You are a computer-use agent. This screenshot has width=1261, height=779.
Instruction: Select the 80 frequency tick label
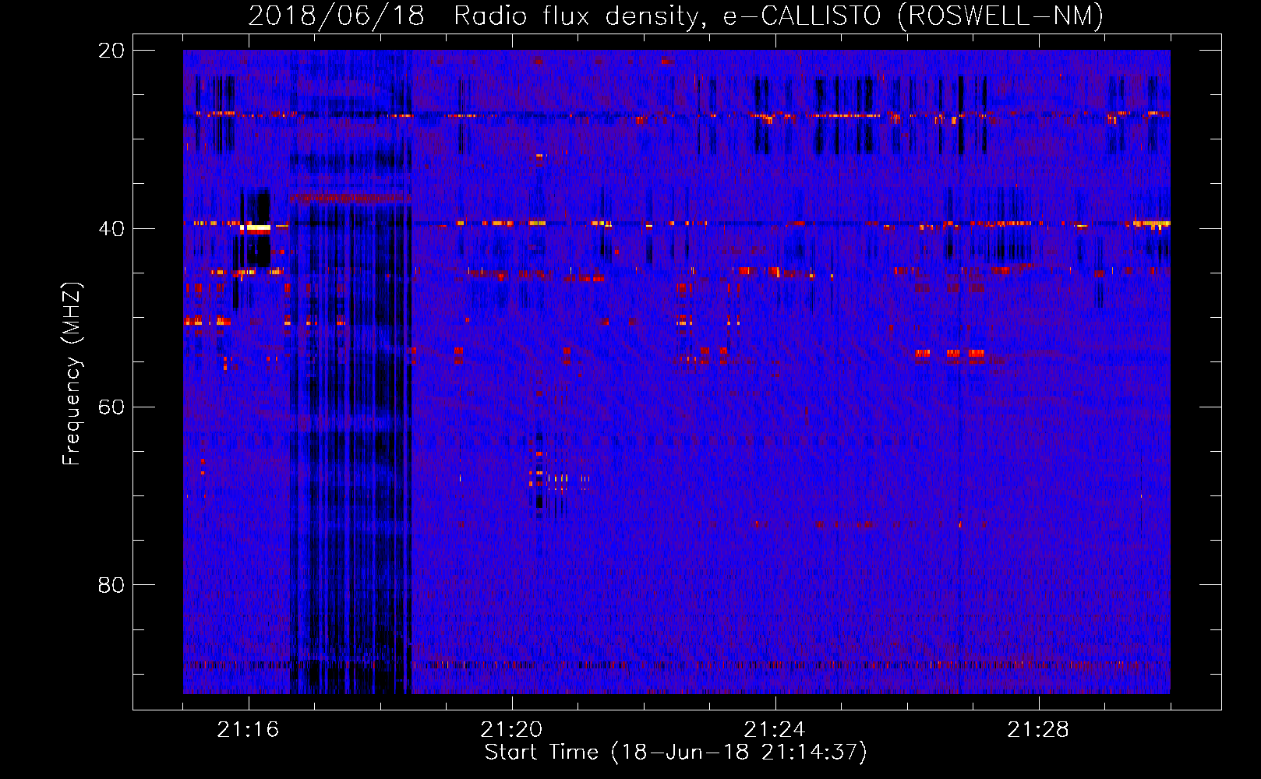coord(111,585)
